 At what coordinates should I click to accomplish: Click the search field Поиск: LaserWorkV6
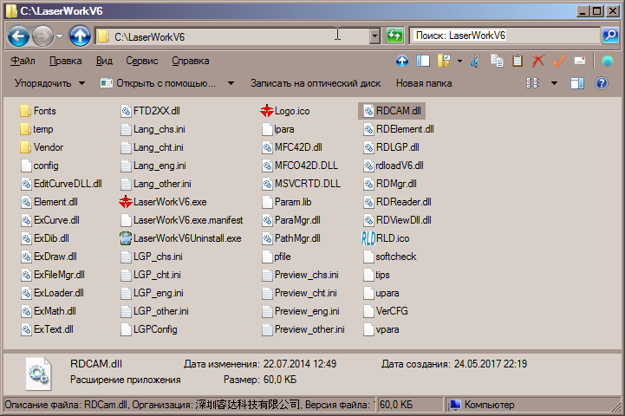tap(505, 36)
